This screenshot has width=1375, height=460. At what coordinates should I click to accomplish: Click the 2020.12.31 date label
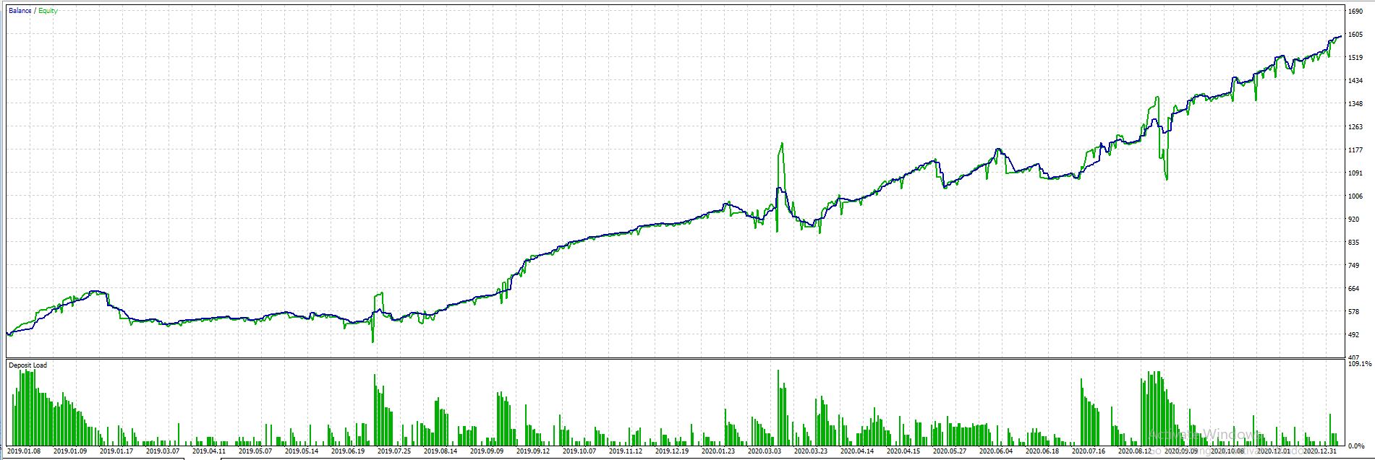[x=1319, y=451]
